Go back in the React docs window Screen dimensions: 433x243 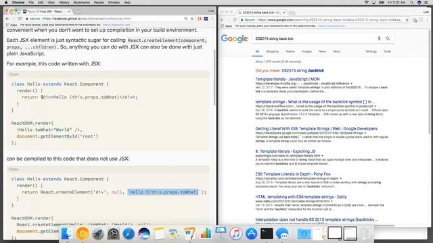pos(7,19)
